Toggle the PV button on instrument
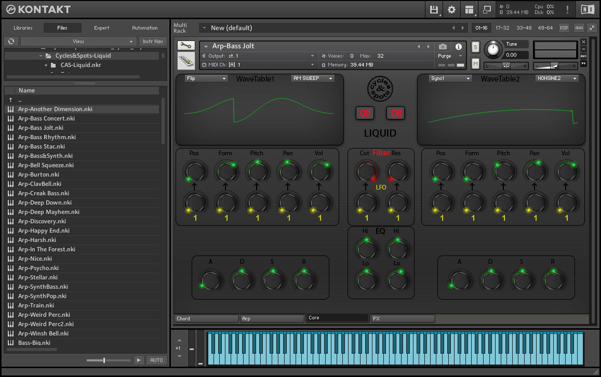Image resolution: width=601 pixels, height=377 pixels. [583, 63]
